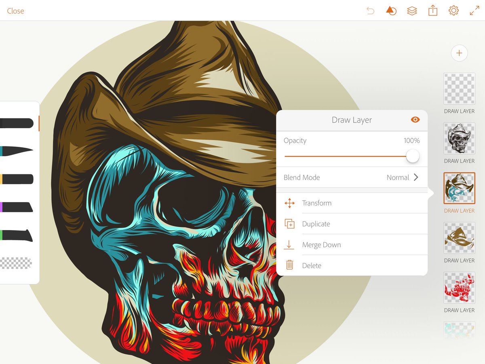485x364 pixels.
Task: Toggle Draw Layer visibility eye icon
Action: 415,120
